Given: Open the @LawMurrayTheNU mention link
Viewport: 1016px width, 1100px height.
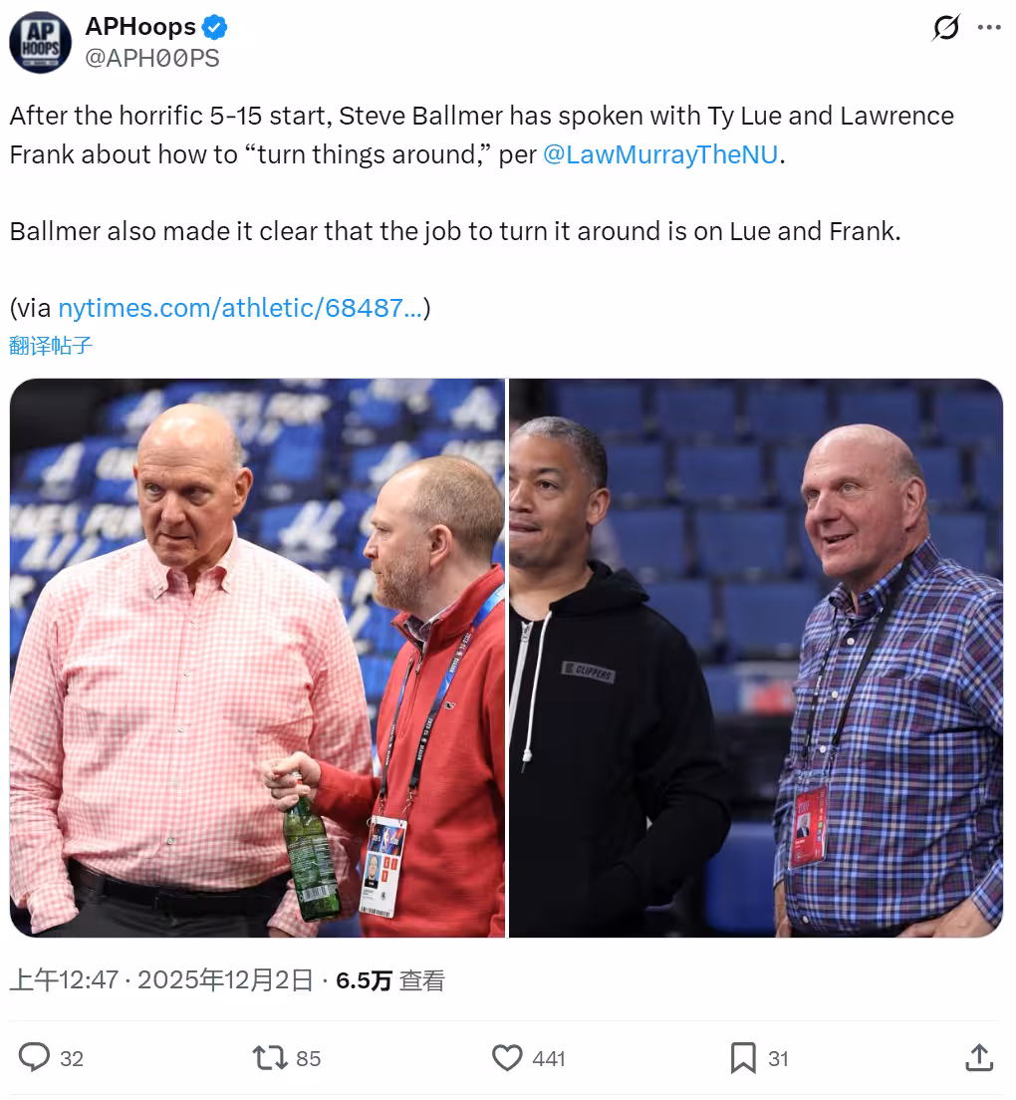Looking at the screenshot, I should tap(660, 154).
